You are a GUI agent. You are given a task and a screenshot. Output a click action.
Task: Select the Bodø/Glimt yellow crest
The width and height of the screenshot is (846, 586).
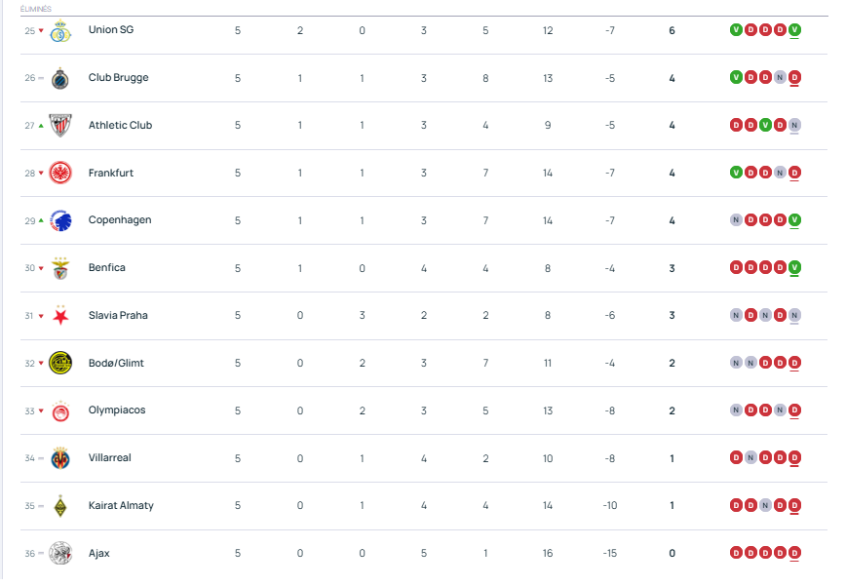pyautogui.click(x=60, y=362)
